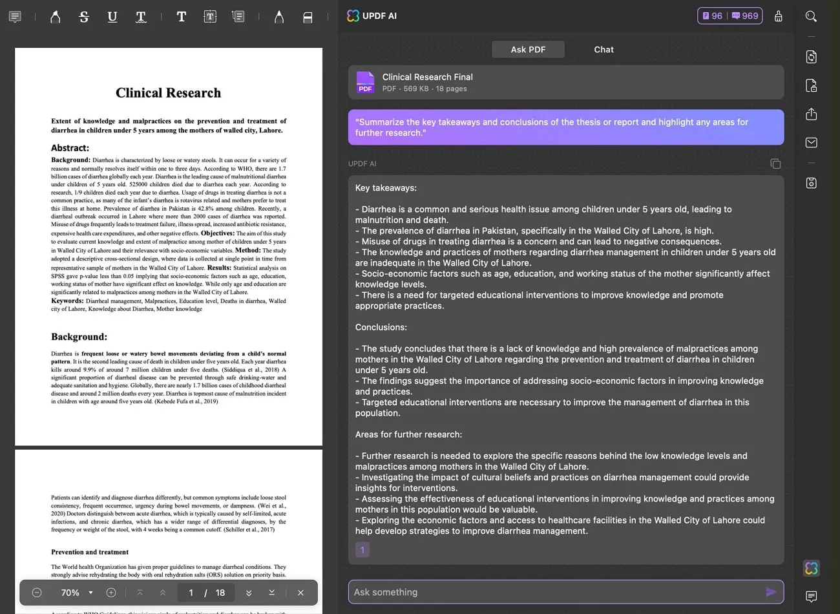This screenshot has height=614, width=840.
Task: Click the UPDF AI logo
Action: pos(353,16)
